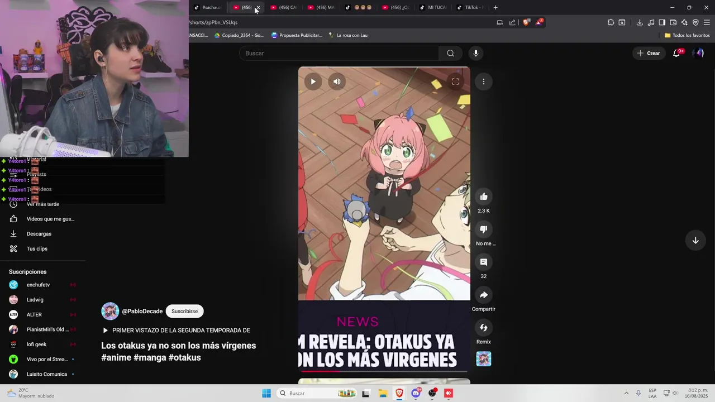
Task: Open the browser extensions puzzle icon
Action: tap(611, 22)
